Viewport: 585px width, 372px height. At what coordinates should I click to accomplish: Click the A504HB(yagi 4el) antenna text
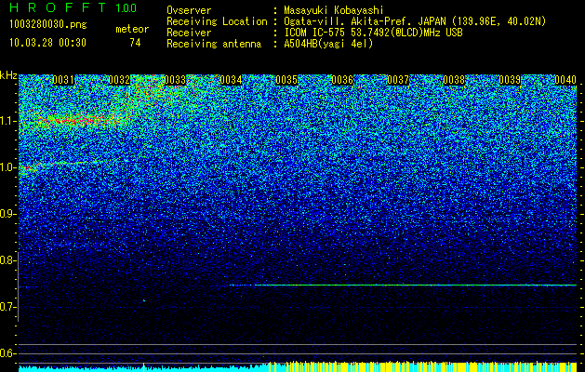click(x=328, y=44)
